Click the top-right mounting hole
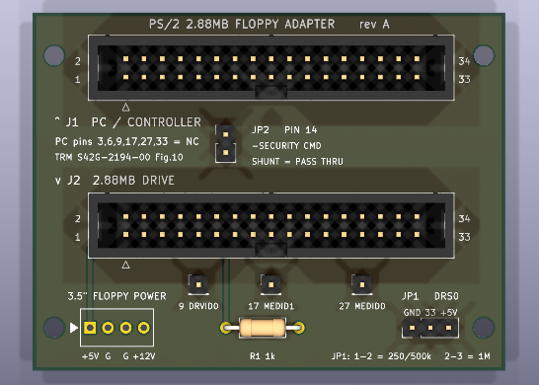 point(484,55)
